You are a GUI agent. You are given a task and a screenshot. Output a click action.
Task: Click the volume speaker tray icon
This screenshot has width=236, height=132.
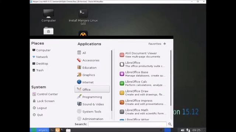(183, 130)
